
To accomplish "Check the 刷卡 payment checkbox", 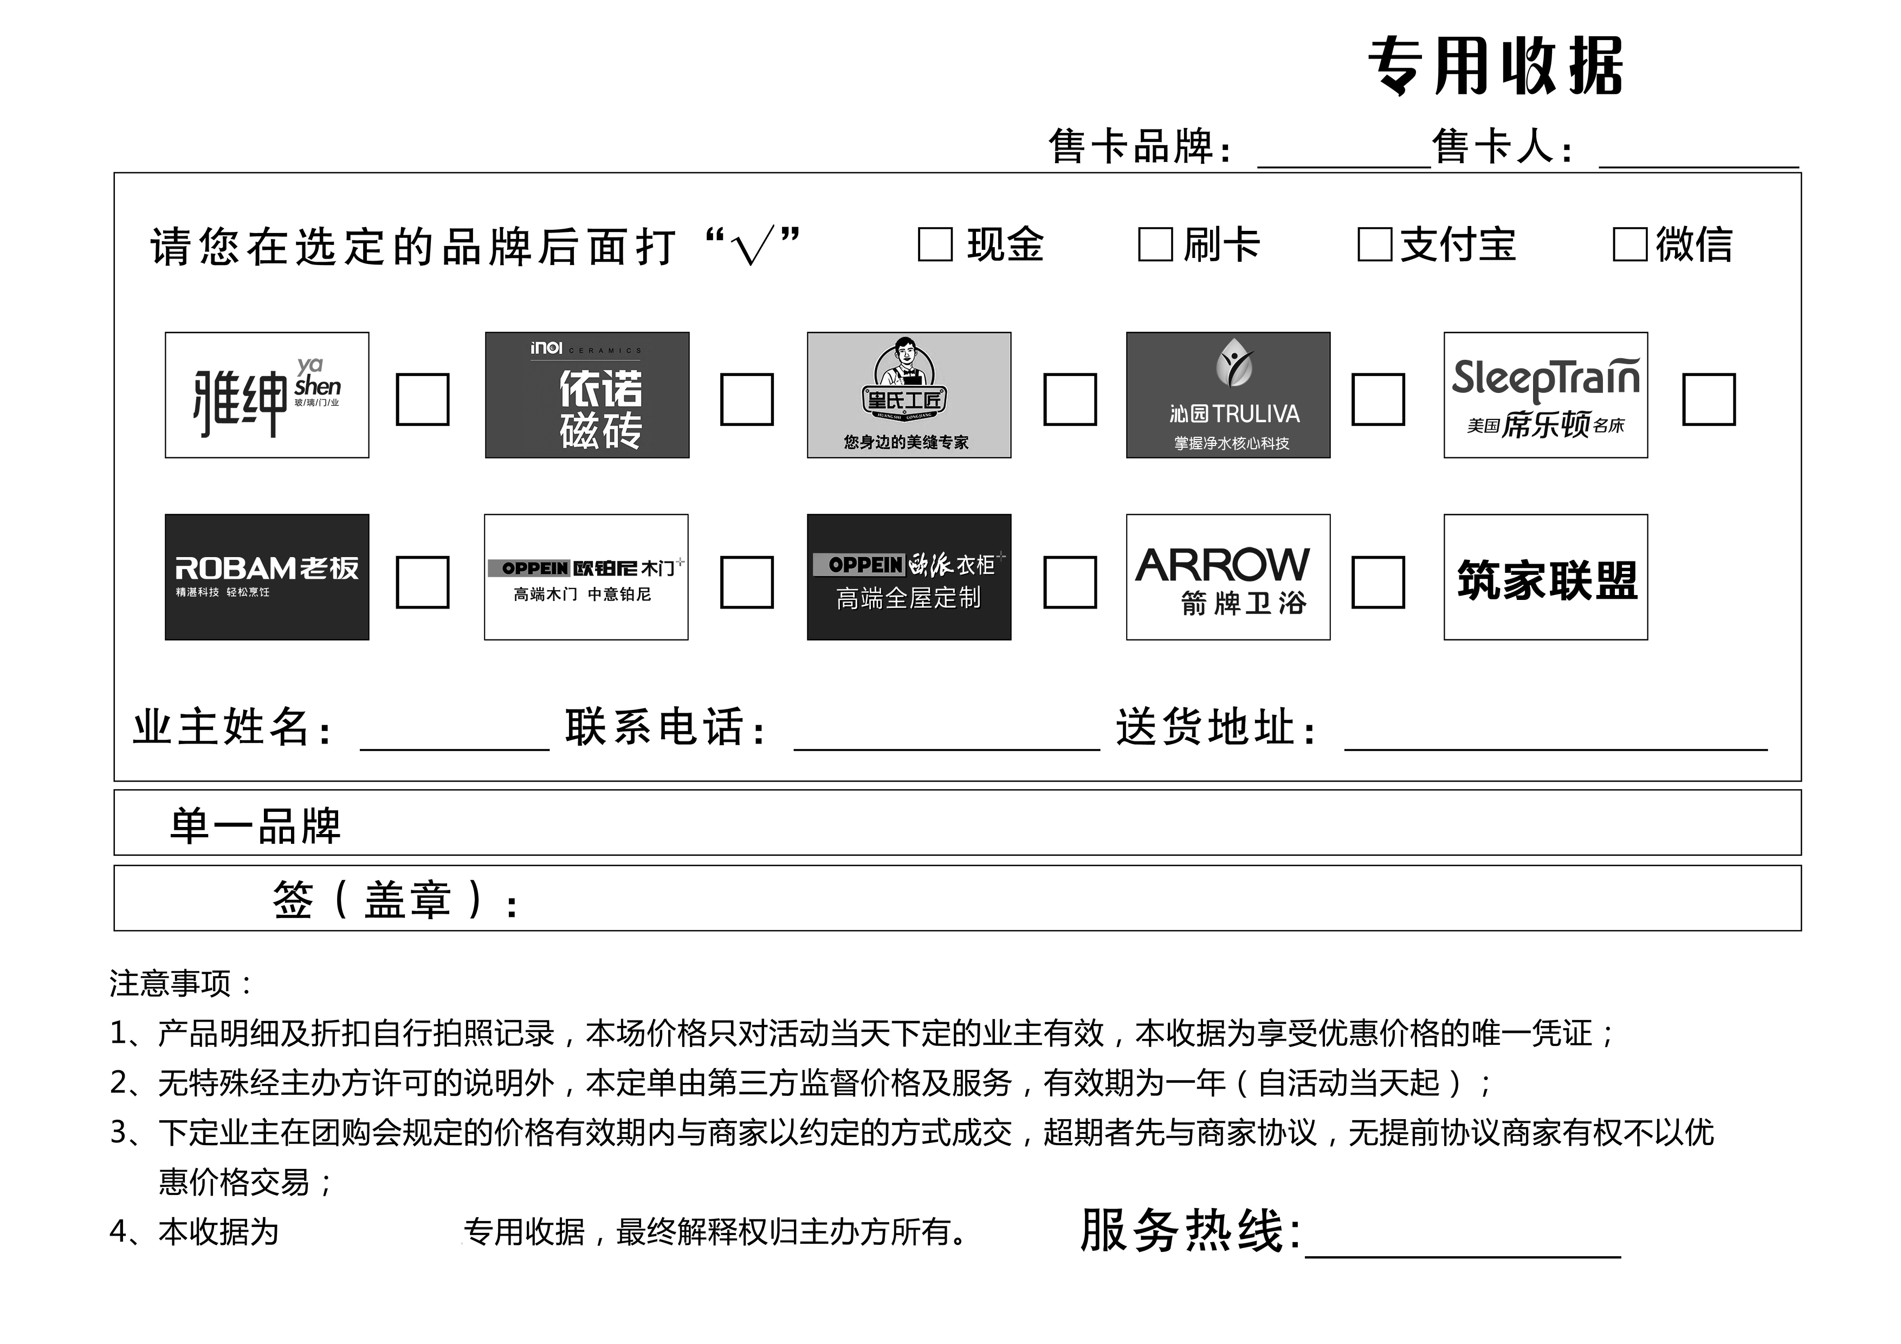I will click(1155, 244).
